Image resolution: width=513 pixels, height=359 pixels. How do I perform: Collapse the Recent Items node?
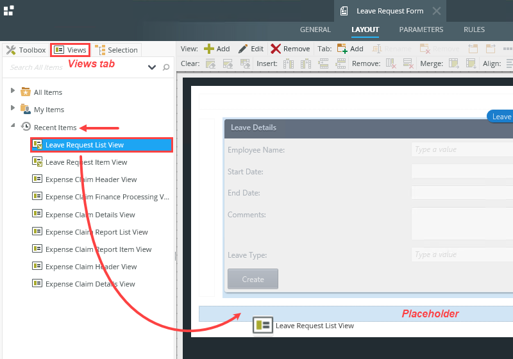13,125
